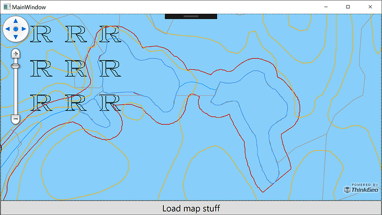382x215 pixels.
Task: Pan the map right with the arrow
Action: pos(24,29)
